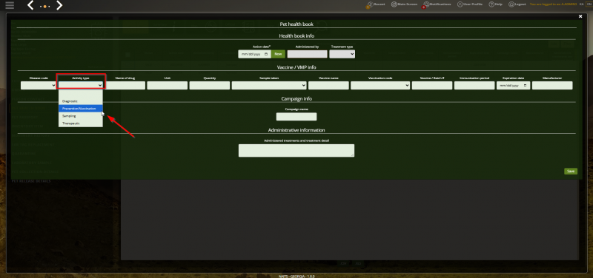Viewport: 593px width, 278px height.
Task: Choose Diagnostic activity type
Action: click(x=81, y=101)
